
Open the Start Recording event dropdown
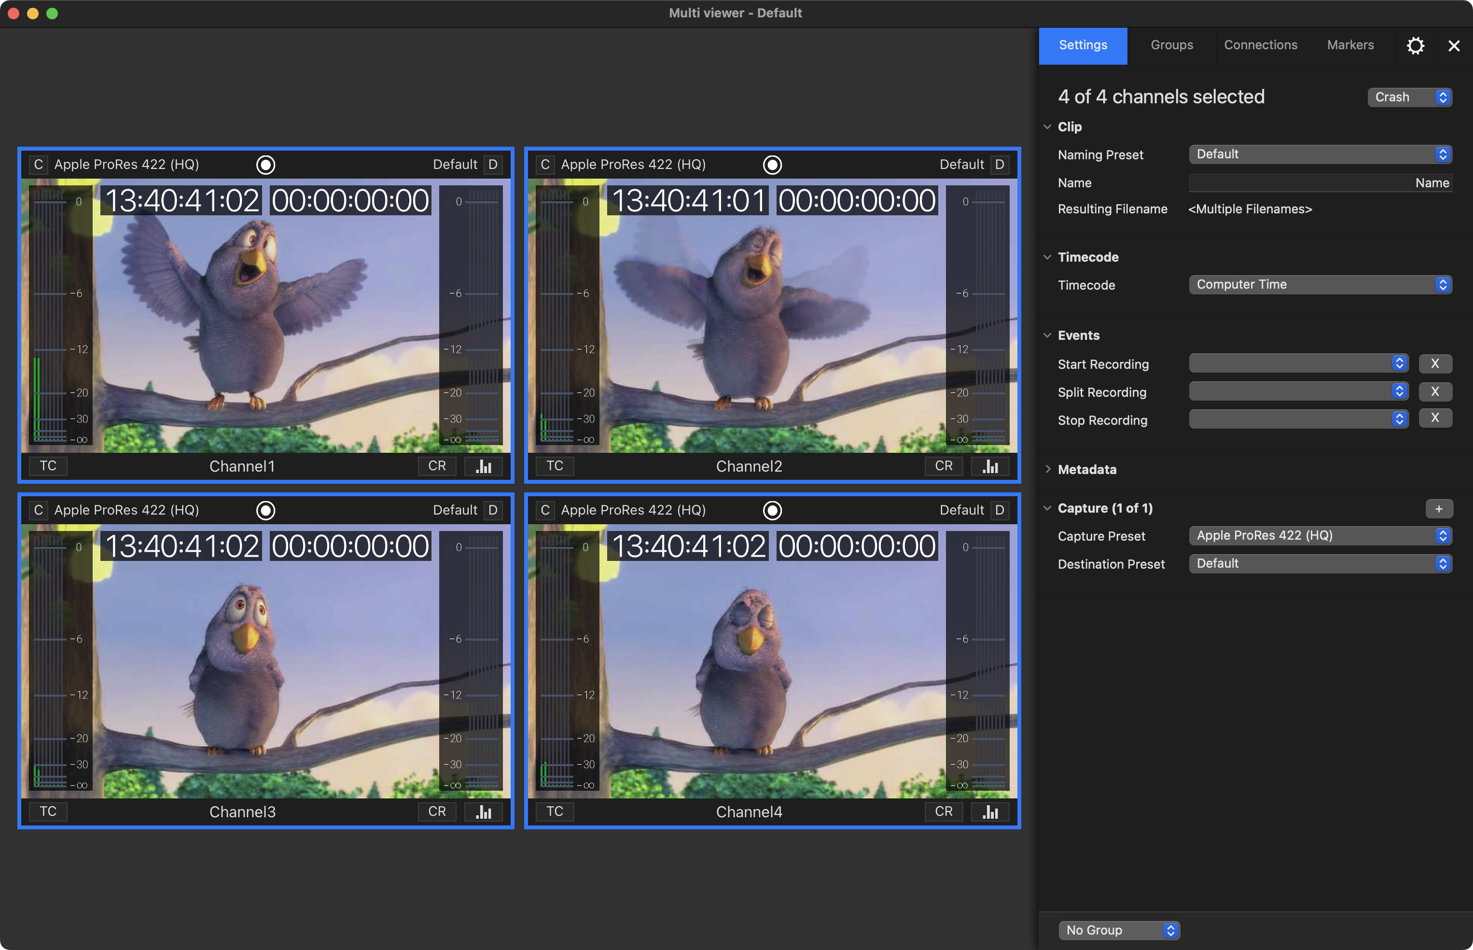point(1298,363)
